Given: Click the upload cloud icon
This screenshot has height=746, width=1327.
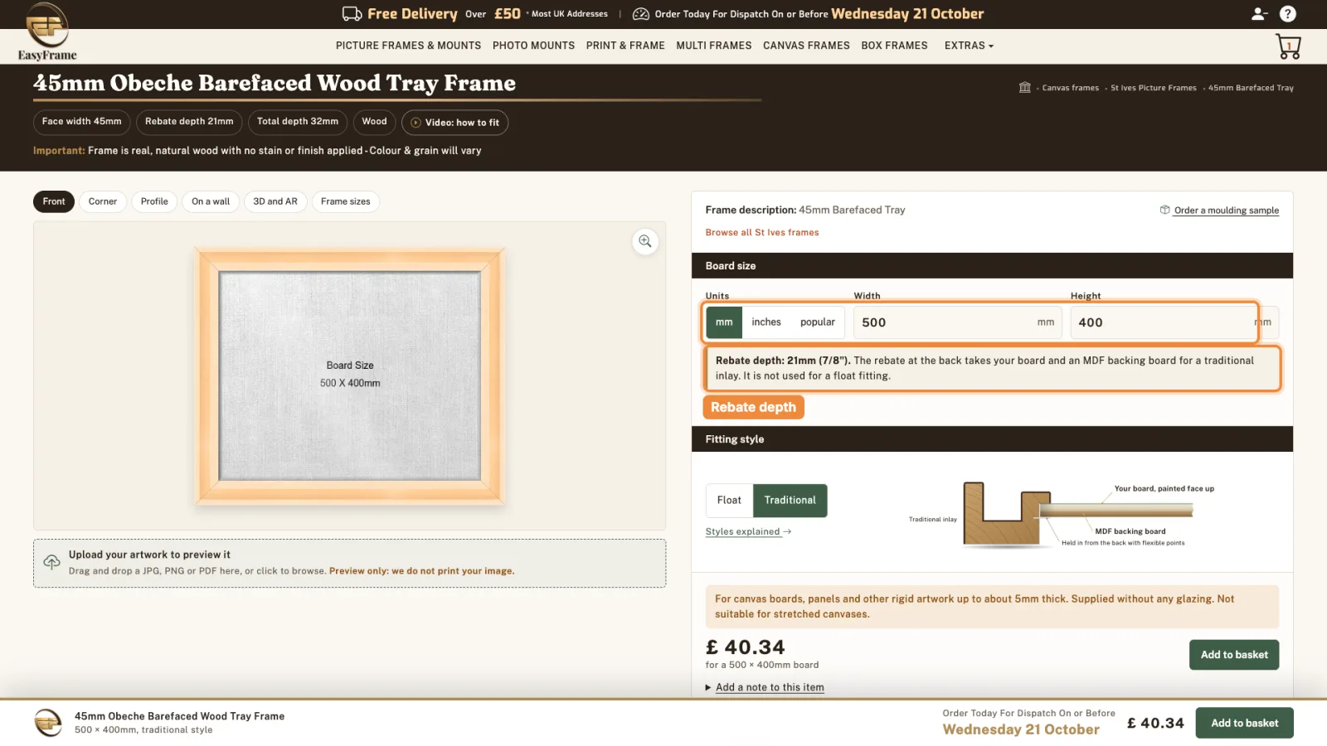Looking at the screenshot, I should (x=51, y=562).
